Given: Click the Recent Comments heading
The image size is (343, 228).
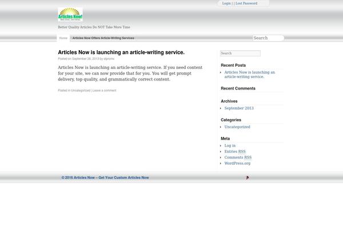Looking at the screenshot, I should tap(238, 88).
